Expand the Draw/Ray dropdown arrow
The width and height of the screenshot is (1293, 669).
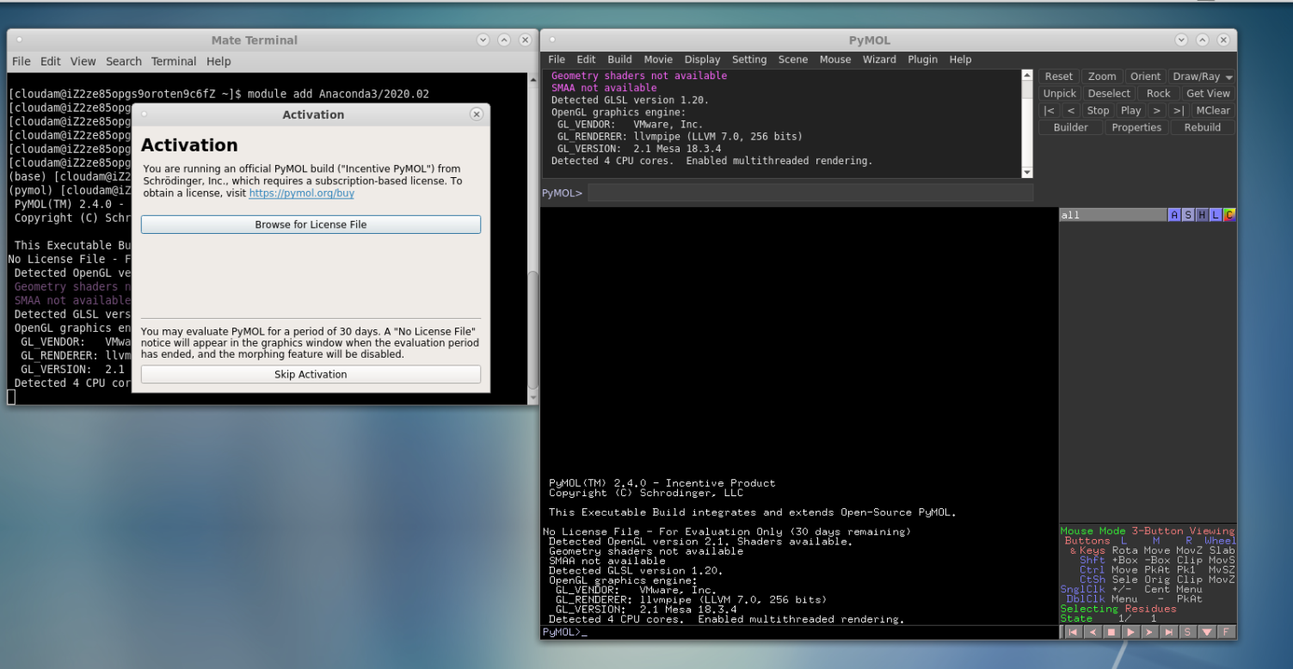(x=1228, y=77)
